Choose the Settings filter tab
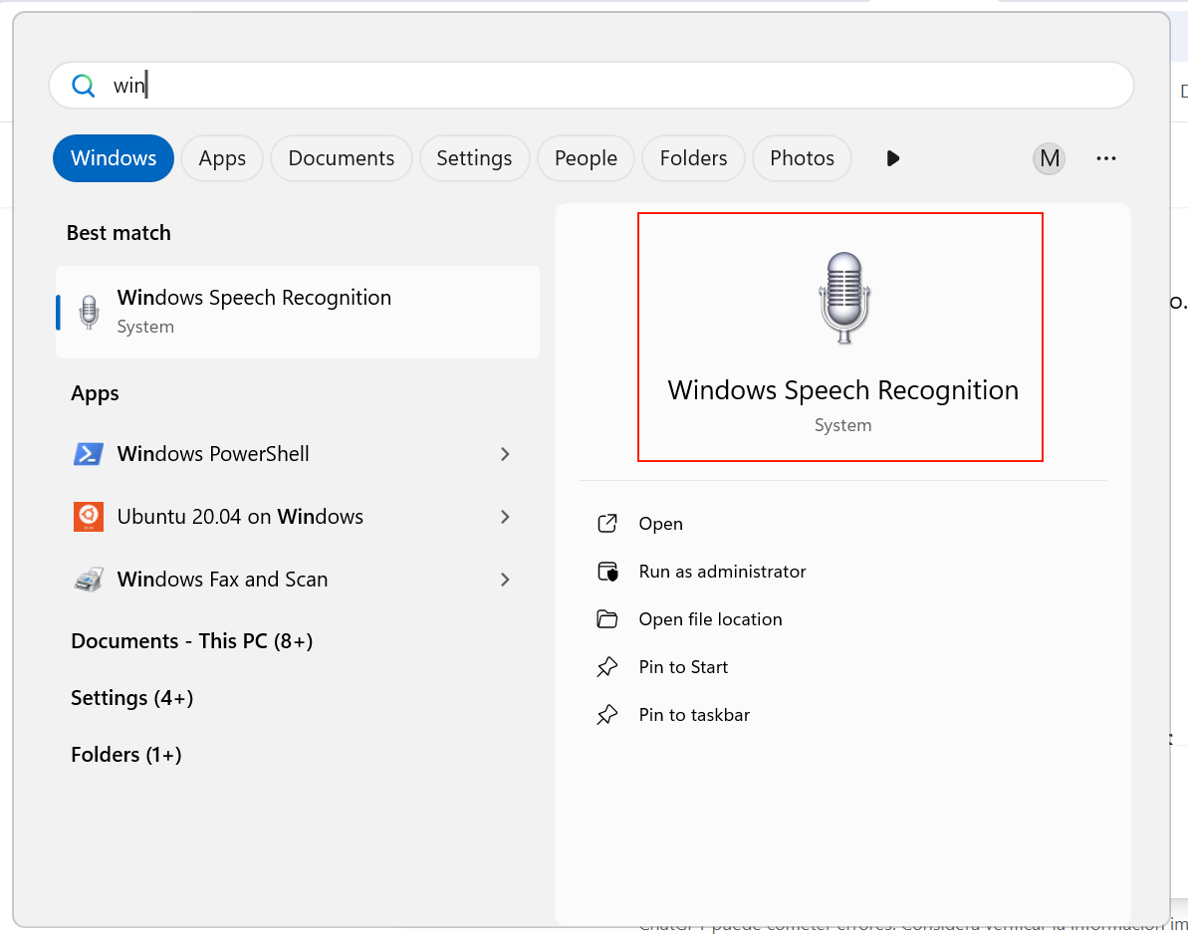The width and height of the screenshot is (1188, 942). click(474, 158)
